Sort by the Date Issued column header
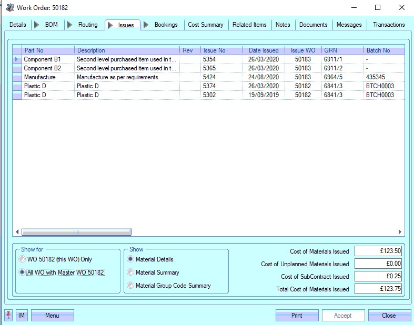This screenshot has width=414, height=325. click(264, 50)
